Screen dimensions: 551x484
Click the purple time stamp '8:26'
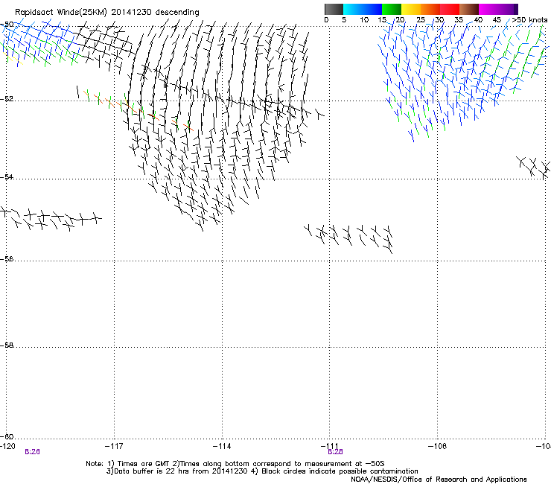coord(32,452)
